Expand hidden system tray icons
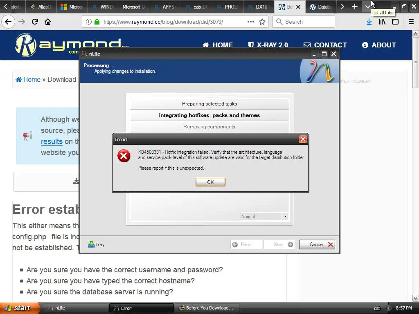The height and width of the screenshot is (314, 419). (x=388, y=308)
